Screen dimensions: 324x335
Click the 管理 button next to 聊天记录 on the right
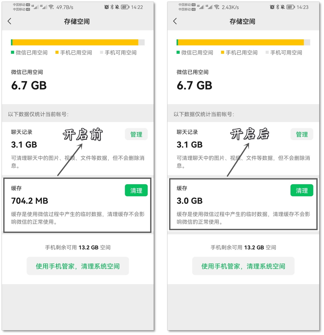[x=302, y=134]
